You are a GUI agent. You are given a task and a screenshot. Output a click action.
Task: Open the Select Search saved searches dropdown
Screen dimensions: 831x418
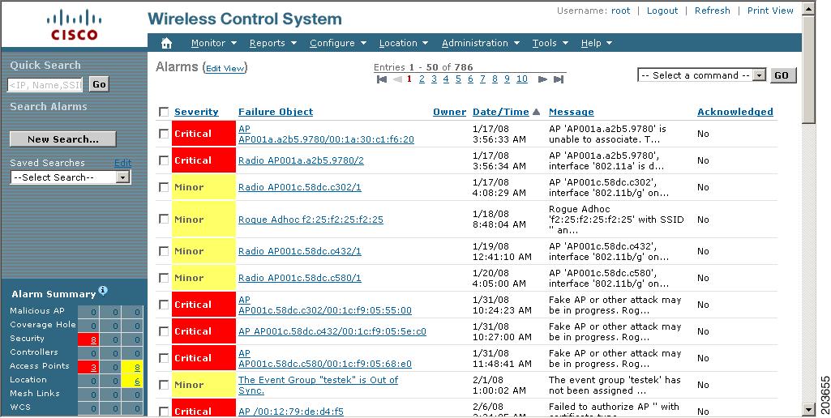(x=71, y=177)
